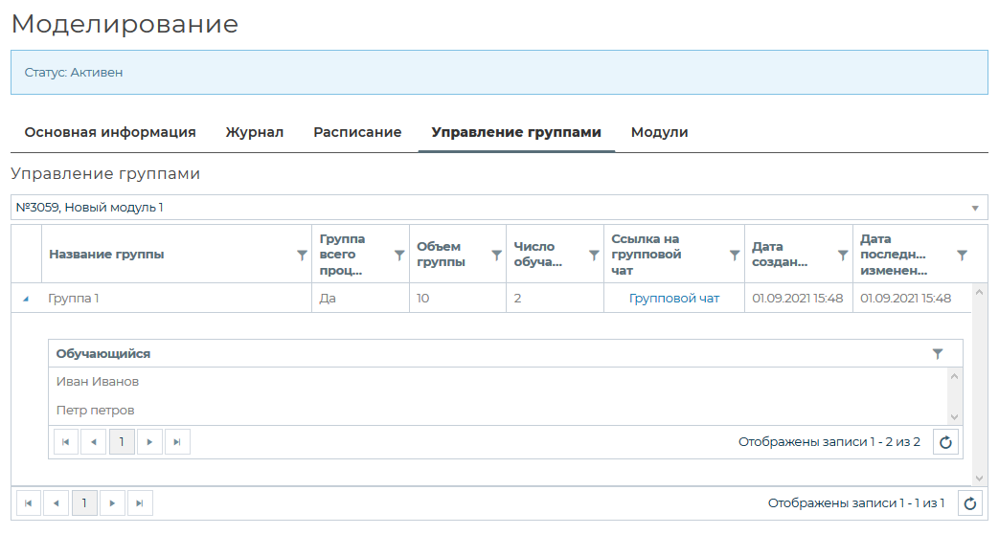
Task: Open filter for Число обучающихся column
Action: 593,255
